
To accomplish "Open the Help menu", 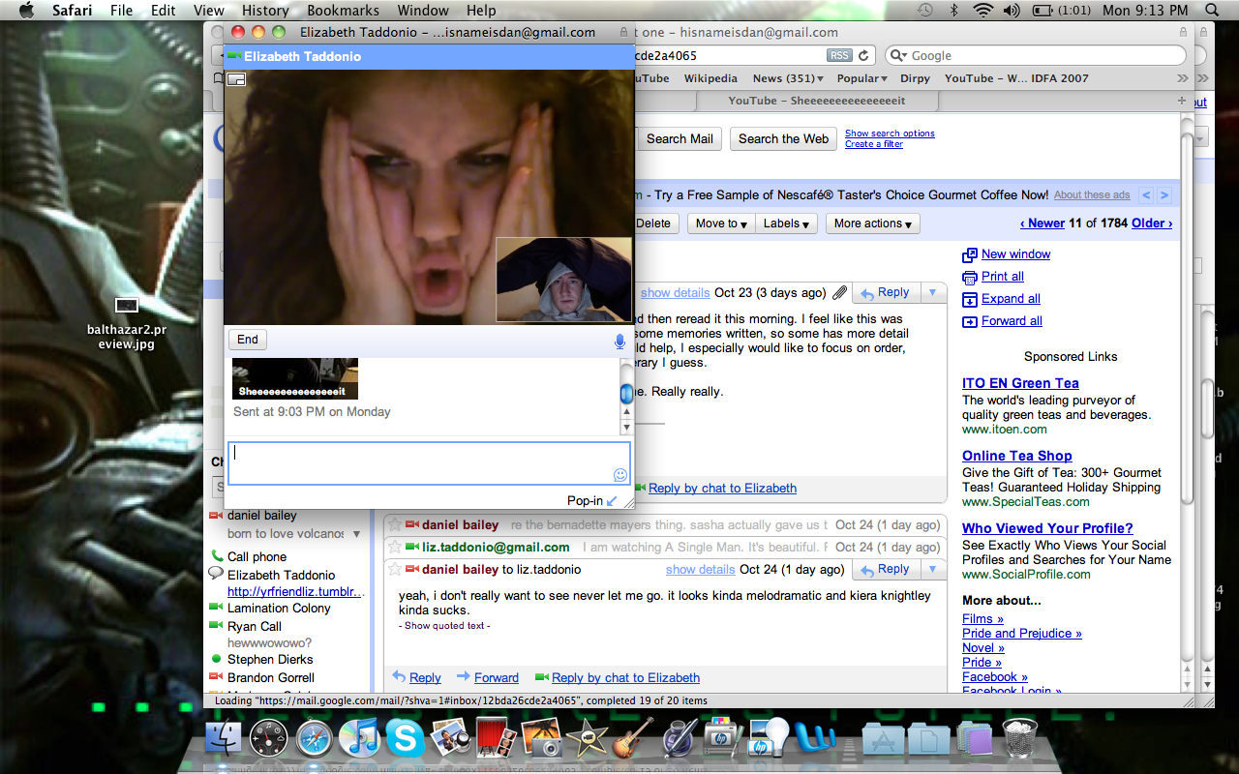I will click(x=481, y=11).
